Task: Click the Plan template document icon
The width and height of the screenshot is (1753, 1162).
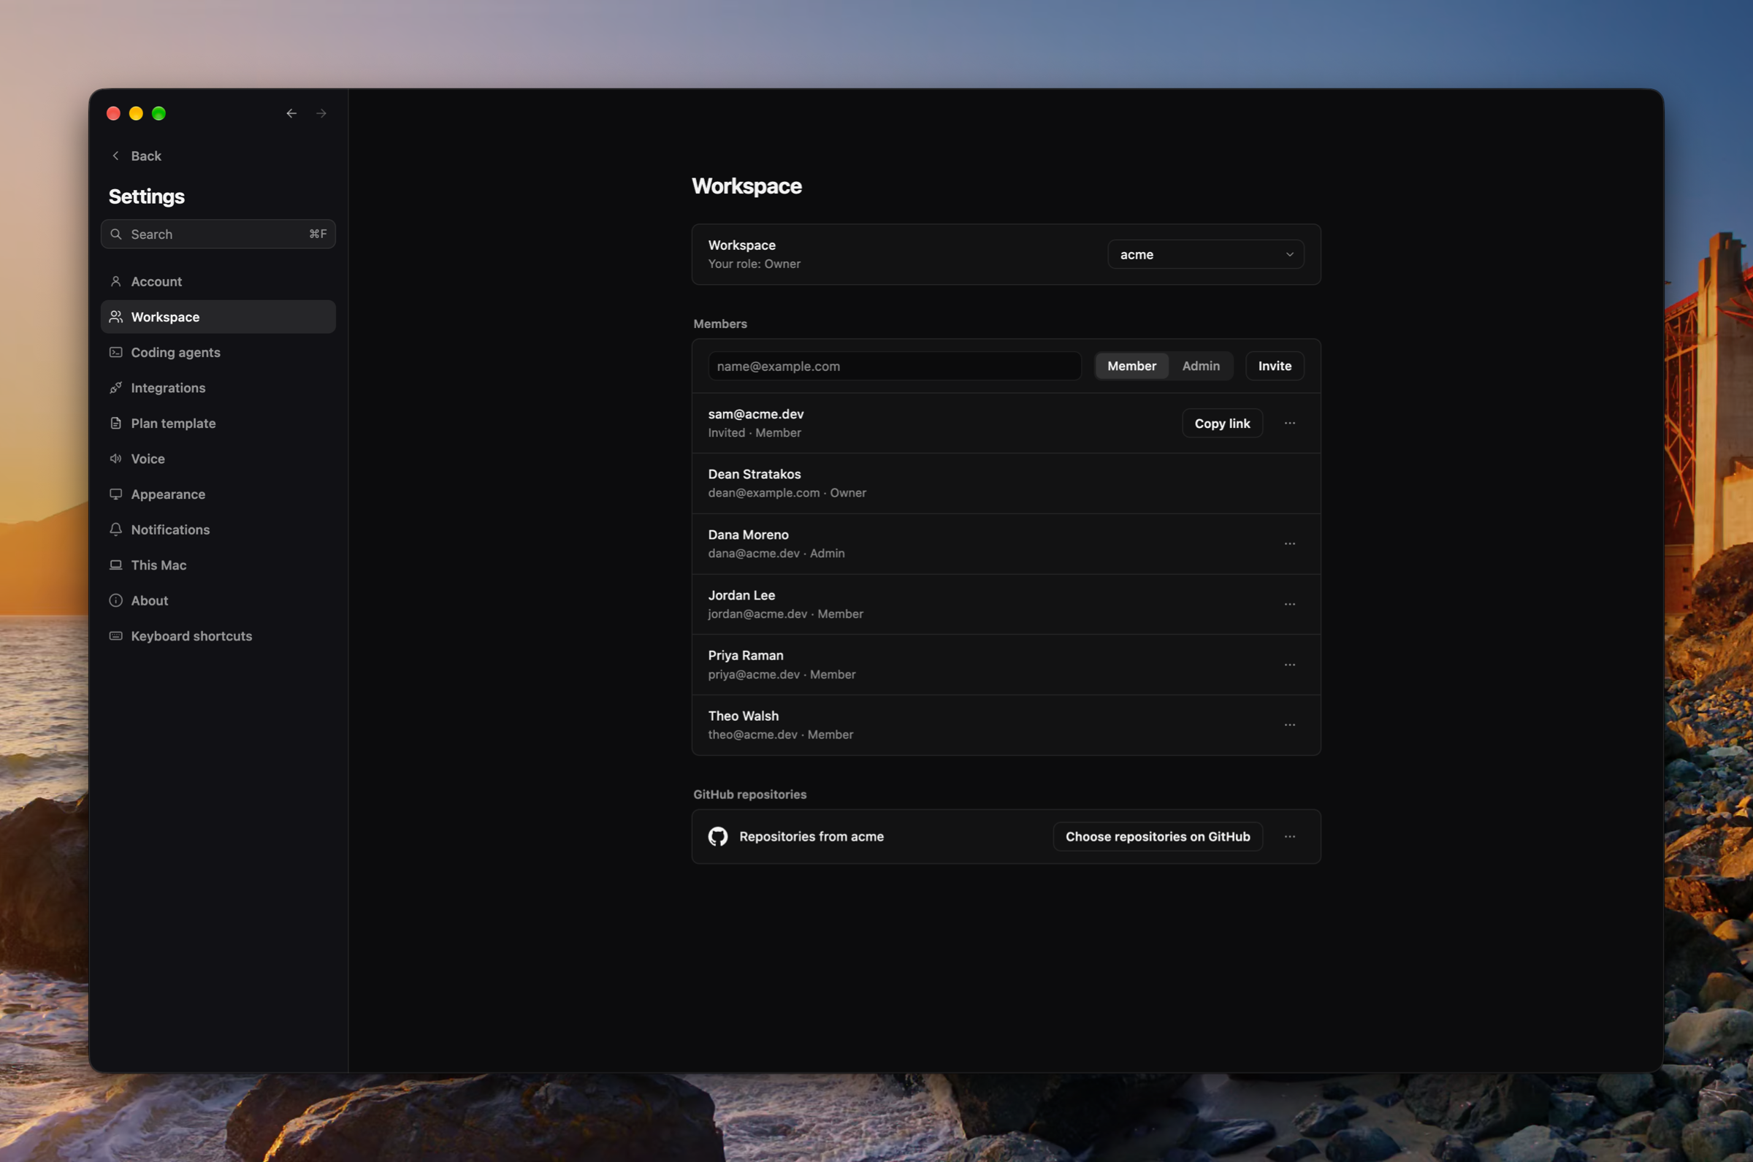Action: [116, 423]
